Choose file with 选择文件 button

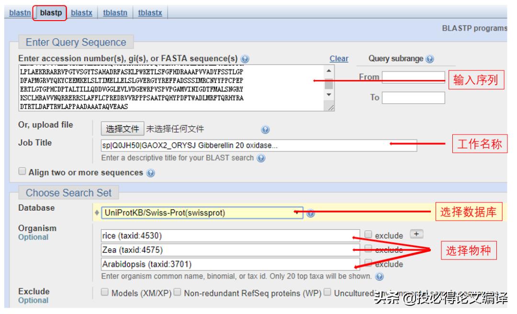(123, 129)
